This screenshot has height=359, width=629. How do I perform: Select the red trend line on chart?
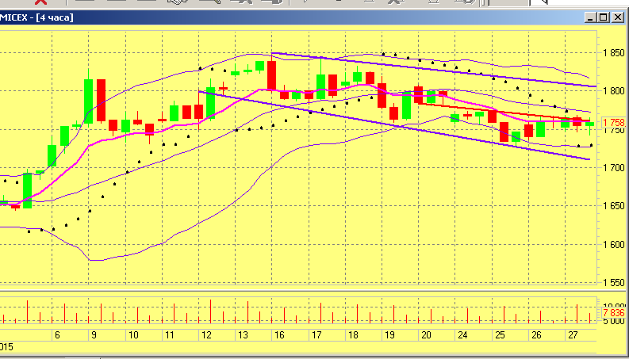coord(504,112)
